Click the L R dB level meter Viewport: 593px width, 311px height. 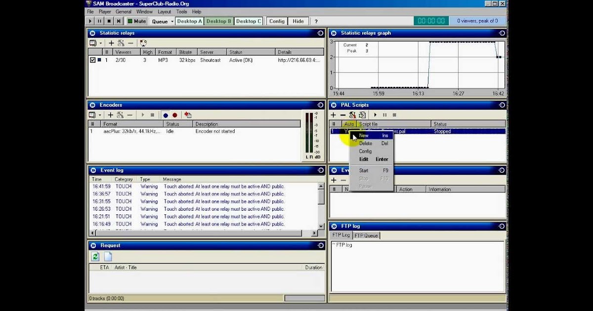(313, 135)
